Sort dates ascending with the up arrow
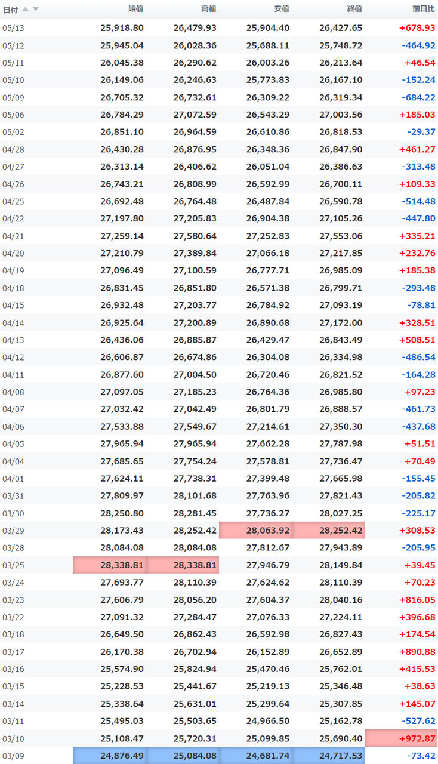The height and width of the screenshot is (764, 438). 25,9
